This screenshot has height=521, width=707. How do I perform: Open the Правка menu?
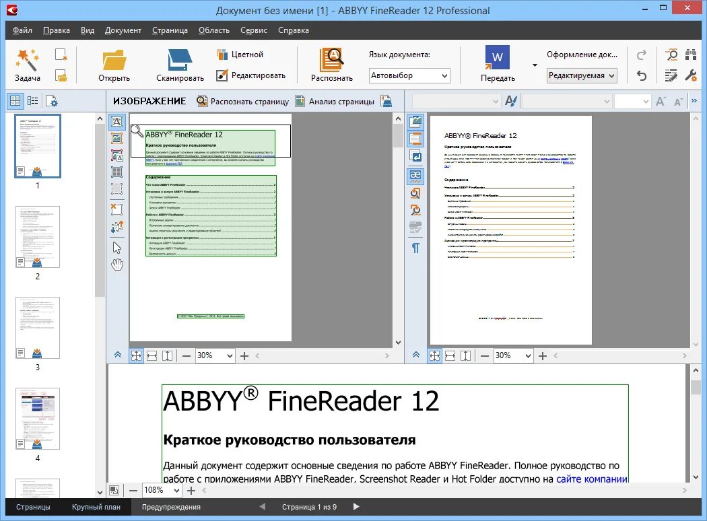(x=57, y=30)
